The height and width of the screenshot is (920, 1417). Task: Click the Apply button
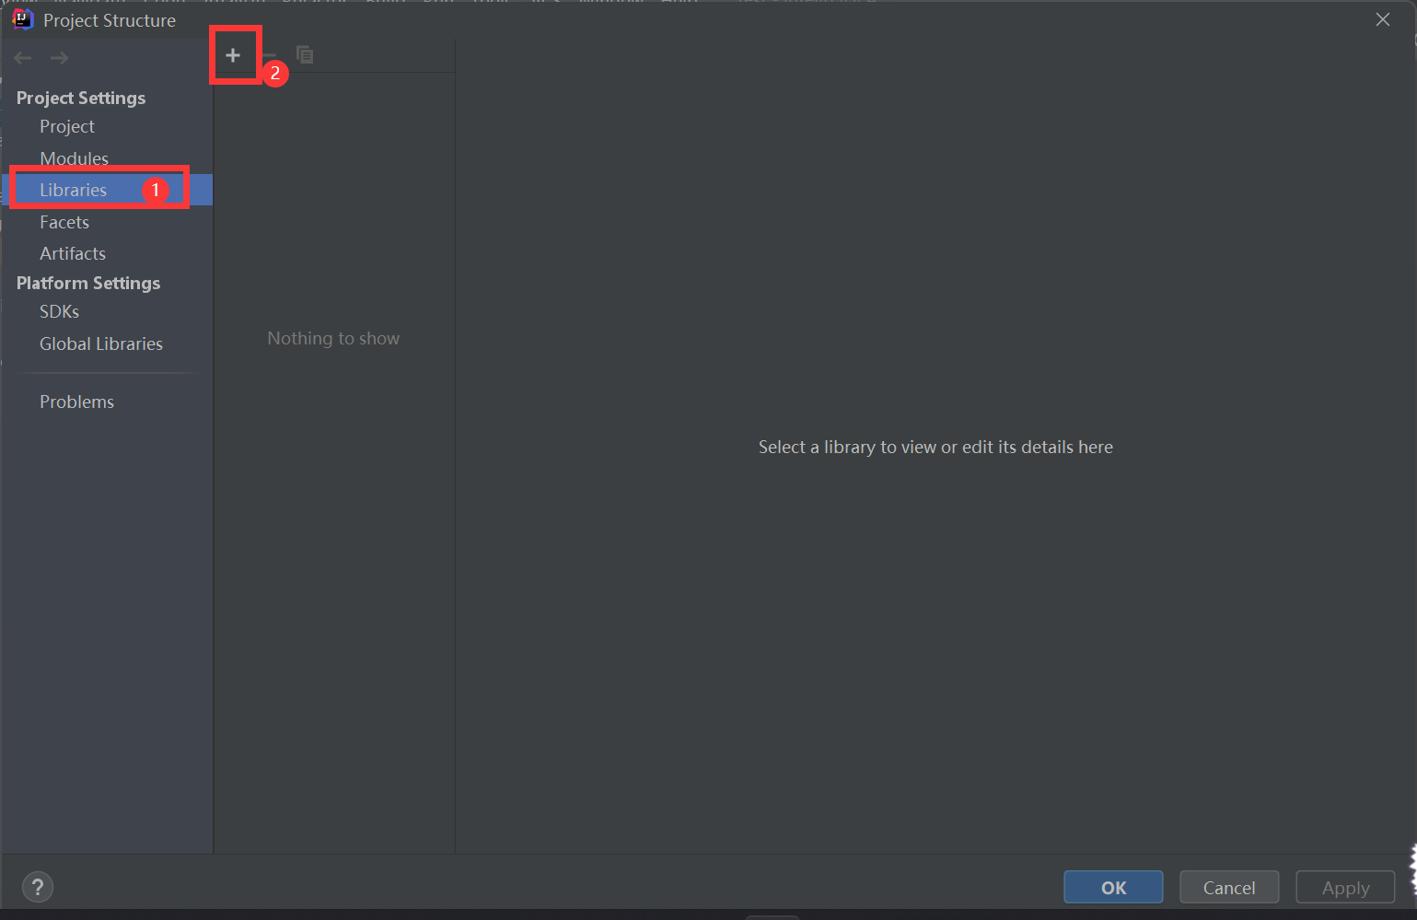(1345, 888)
